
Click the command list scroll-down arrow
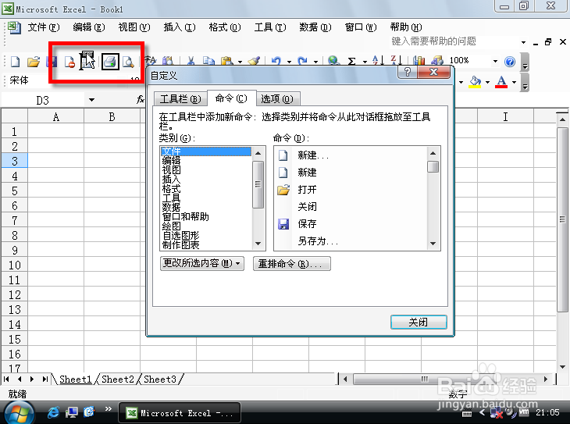(433, 244)
